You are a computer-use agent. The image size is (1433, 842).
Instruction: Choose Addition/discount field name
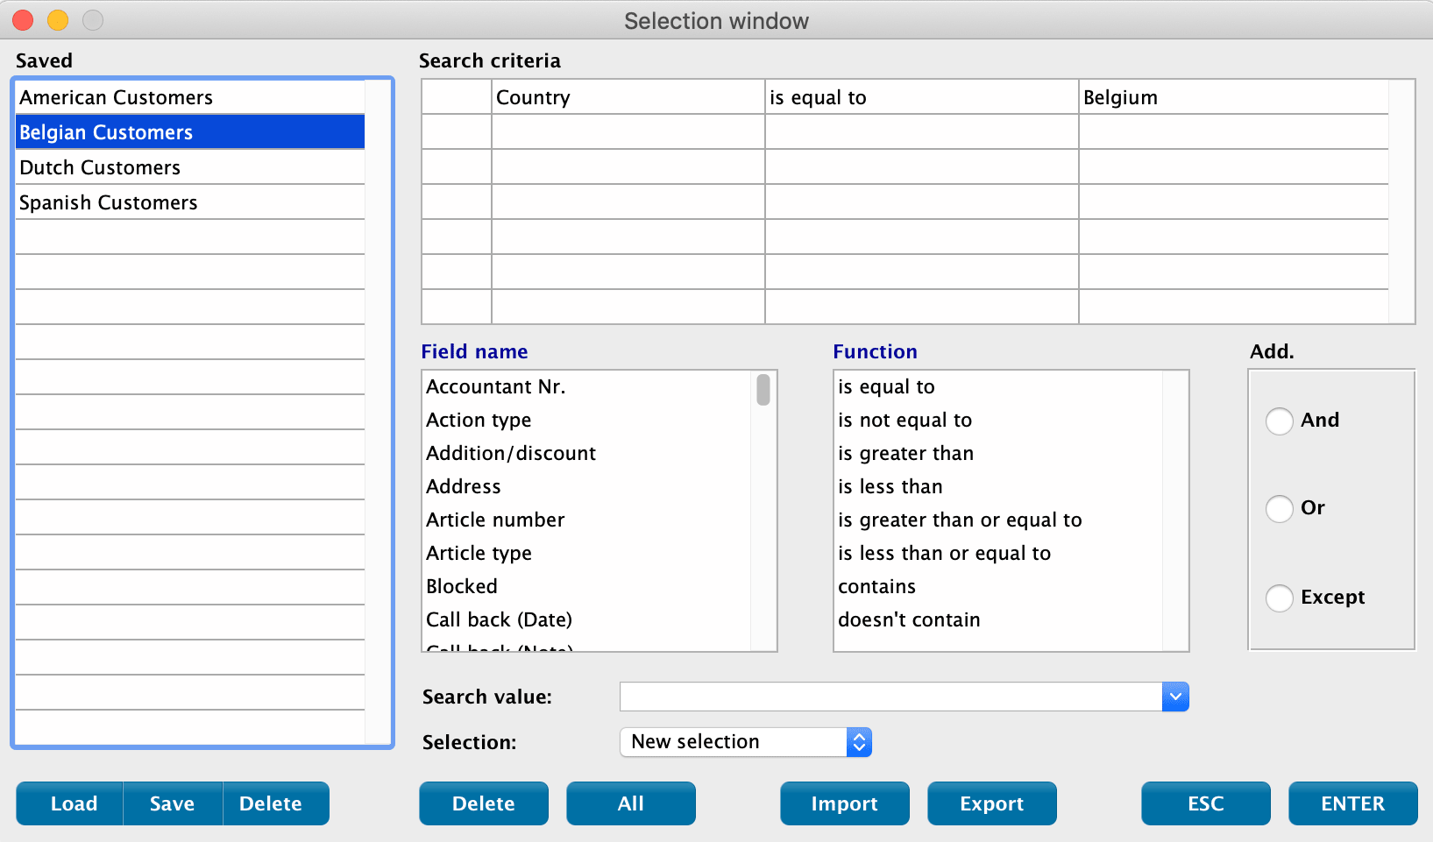[587, 453]
